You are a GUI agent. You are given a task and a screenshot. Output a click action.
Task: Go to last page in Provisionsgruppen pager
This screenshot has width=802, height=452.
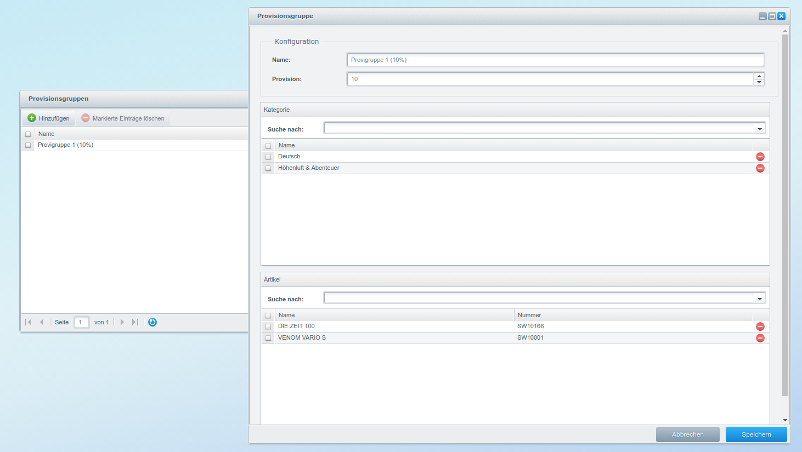135,322
